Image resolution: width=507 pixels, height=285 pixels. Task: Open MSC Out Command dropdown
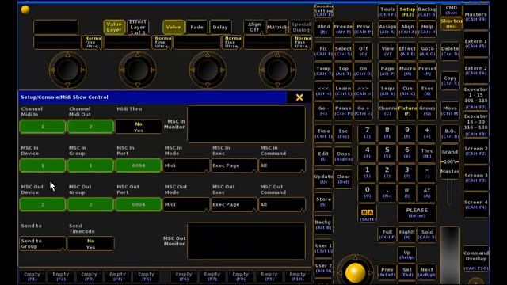pyautogui.click(x=282, y=204)
